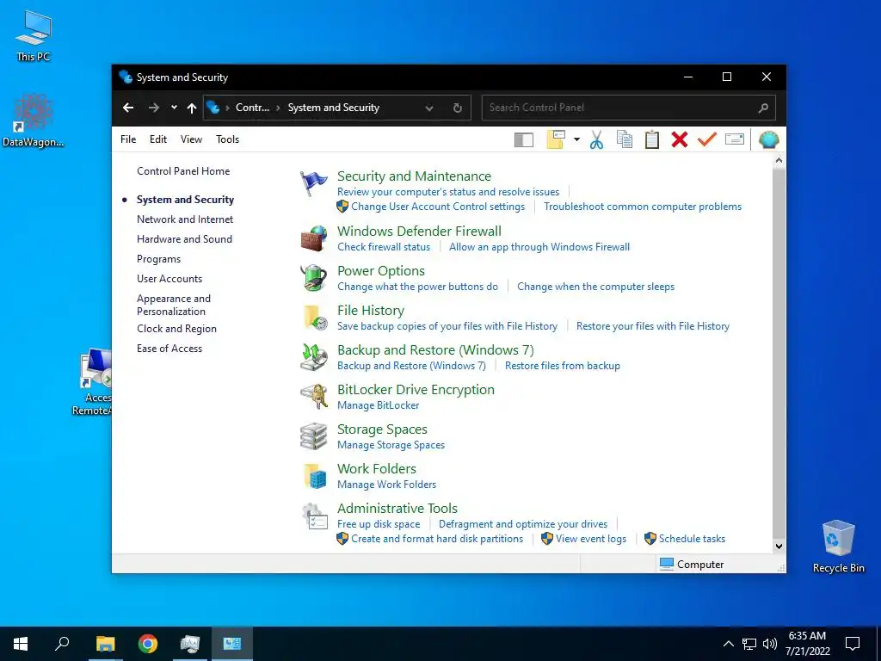Go up one level with up arrow
The height and width of the screenshot is (661, 881).
pos(192,108)
